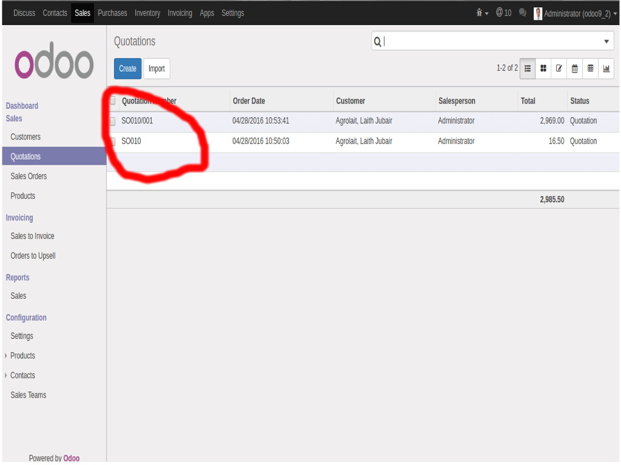The image size is (621, 465).
Task: Open the calendar view icon
Action: [x=575, y=69]
